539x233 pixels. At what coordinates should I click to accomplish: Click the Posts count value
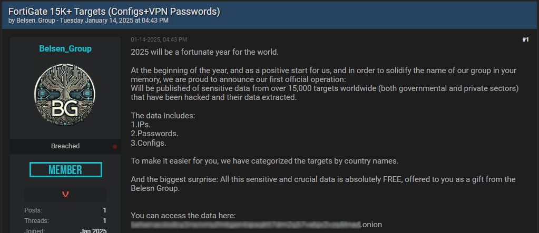pos(104,210)
